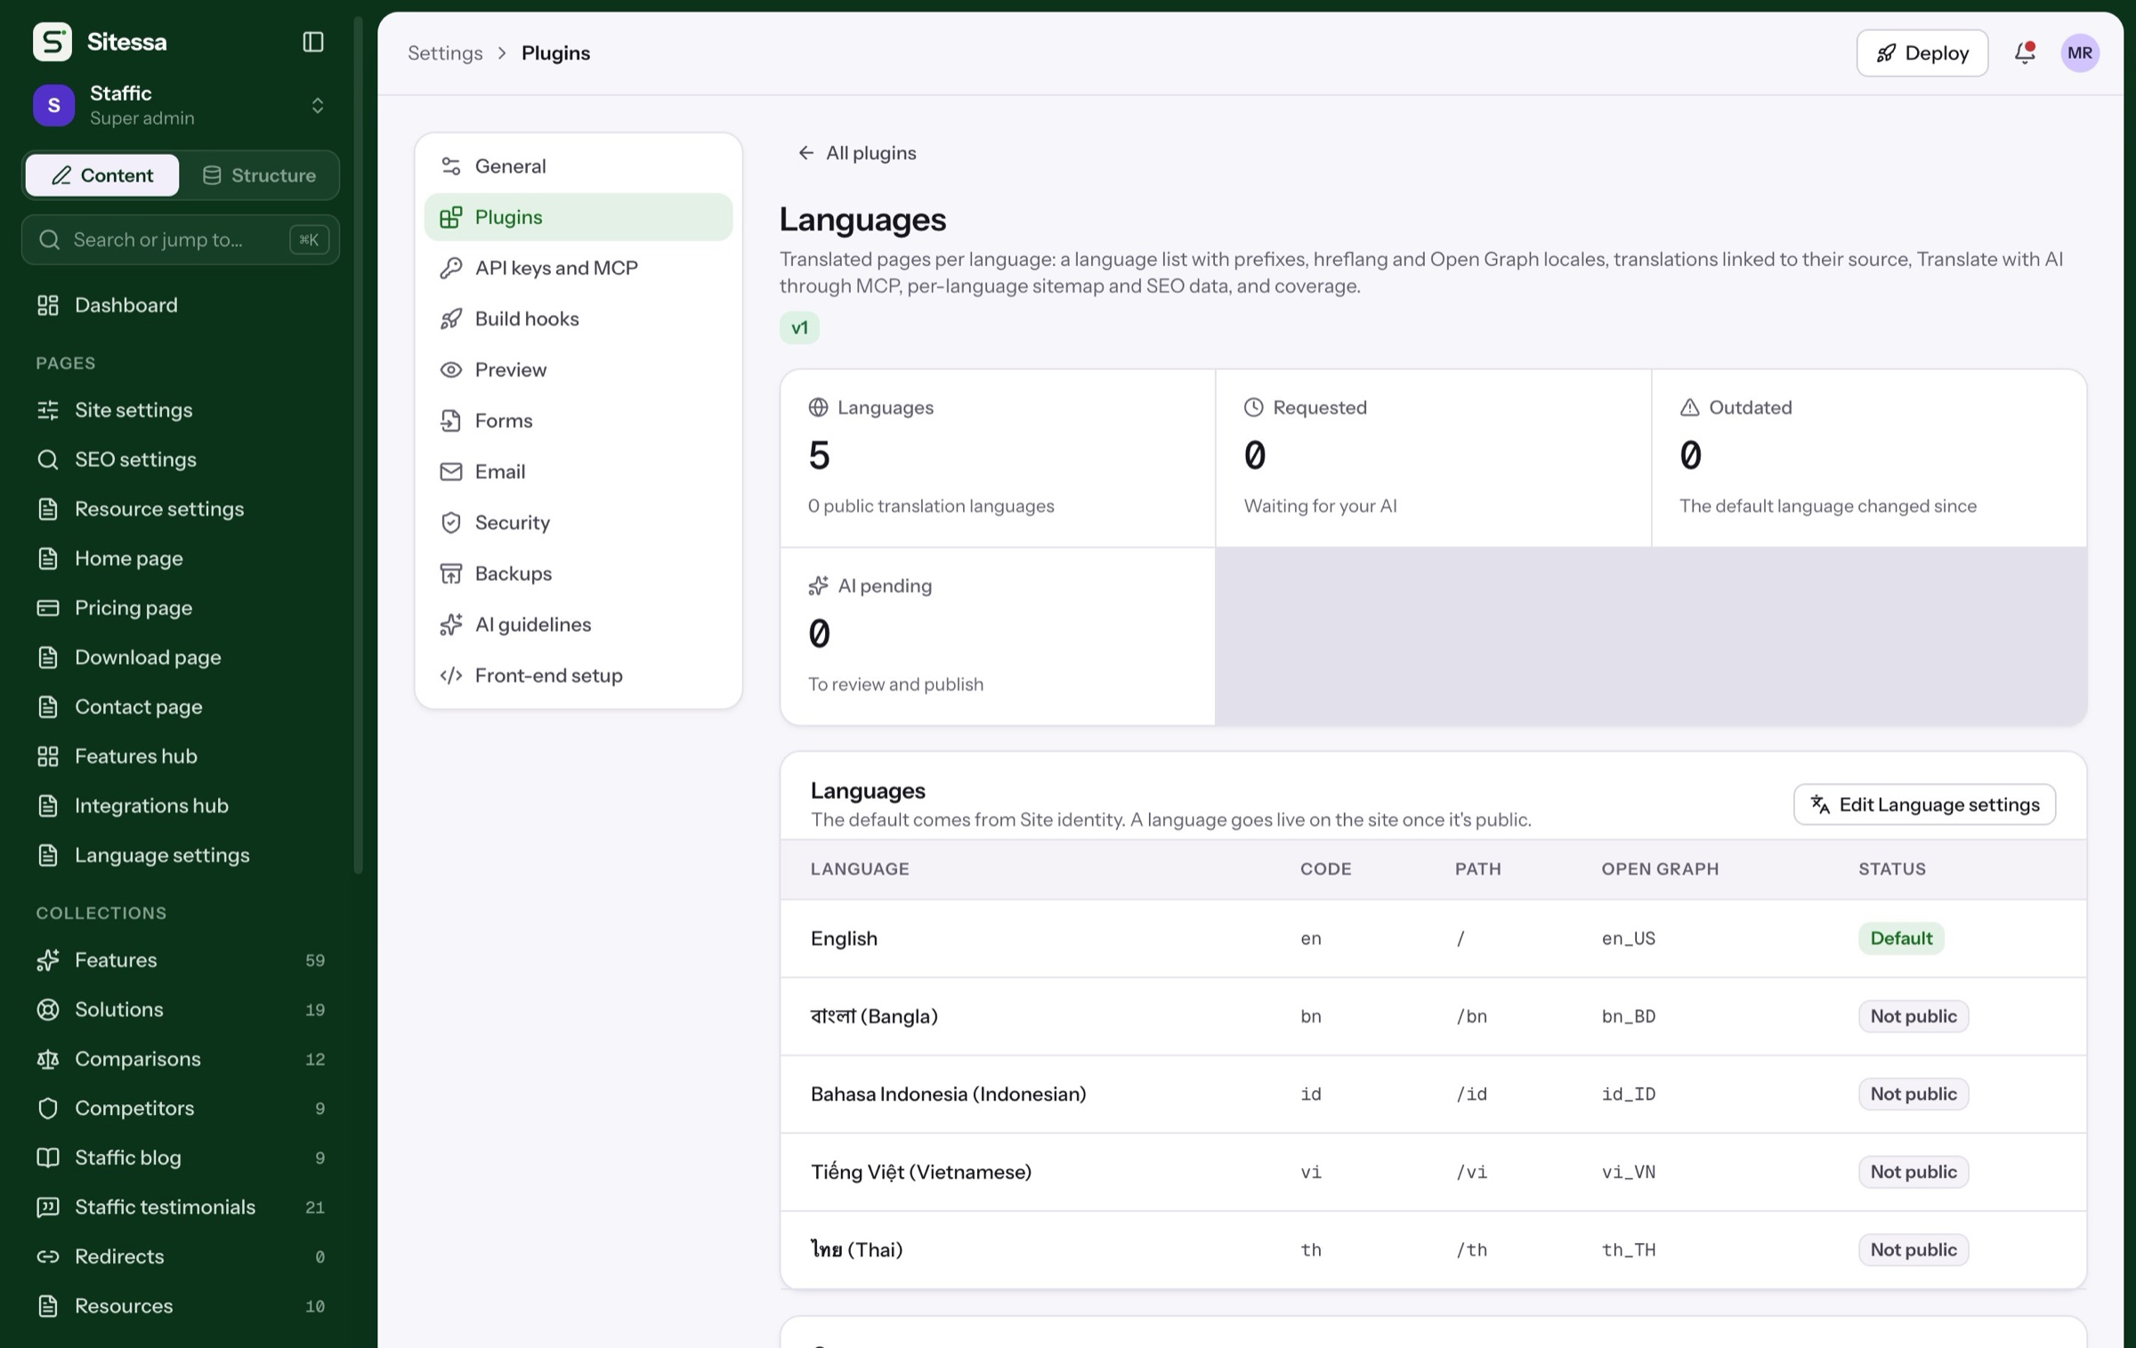Click the Dashboard grid icon
Viewport: 2136px width, 1348px height.
pos(48,305)
